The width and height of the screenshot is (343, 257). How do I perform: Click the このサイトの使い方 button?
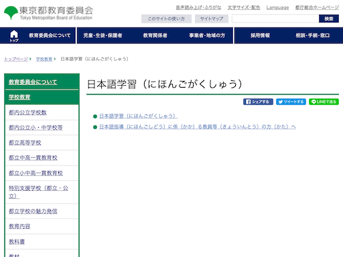point(166,19)
